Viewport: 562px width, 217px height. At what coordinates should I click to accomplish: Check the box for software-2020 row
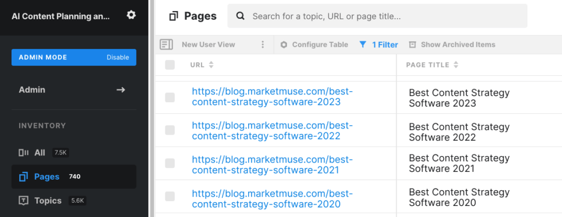[170, 196]
